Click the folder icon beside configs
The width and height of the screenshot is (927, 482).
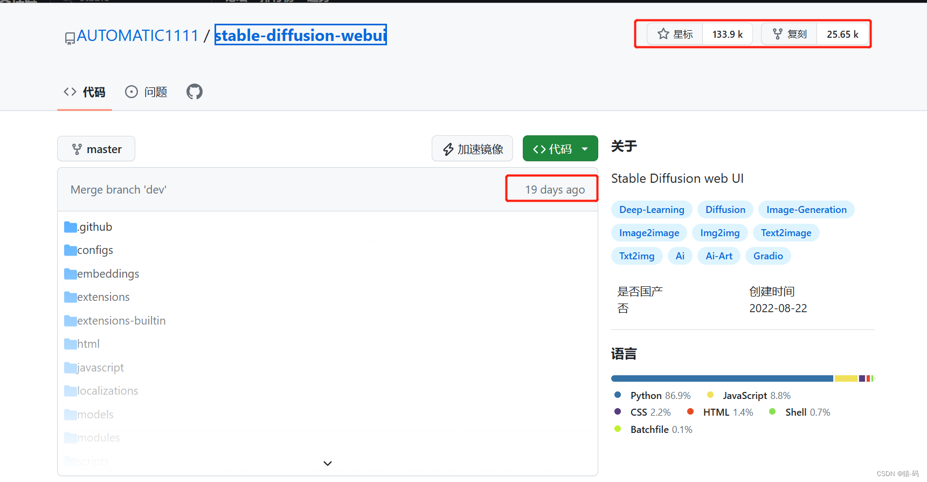71,250
